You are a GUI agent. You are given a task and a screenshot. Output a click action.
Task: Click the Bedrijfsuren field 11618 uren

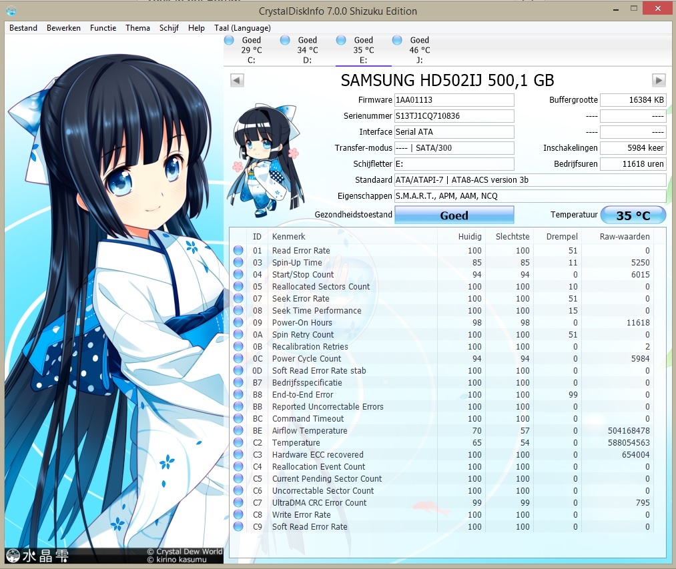pos(633,164)
